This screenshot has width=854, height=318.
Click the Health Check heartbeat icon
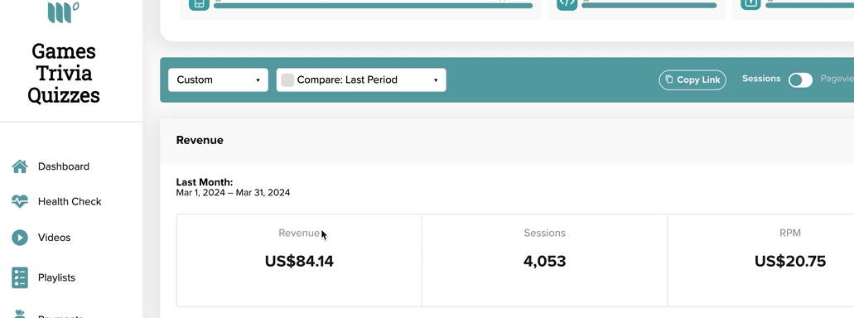tap(20, 201)
